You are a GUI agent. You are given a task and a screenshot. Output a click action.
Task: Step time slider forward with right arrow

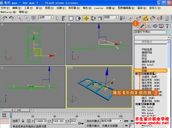[32, 110]
